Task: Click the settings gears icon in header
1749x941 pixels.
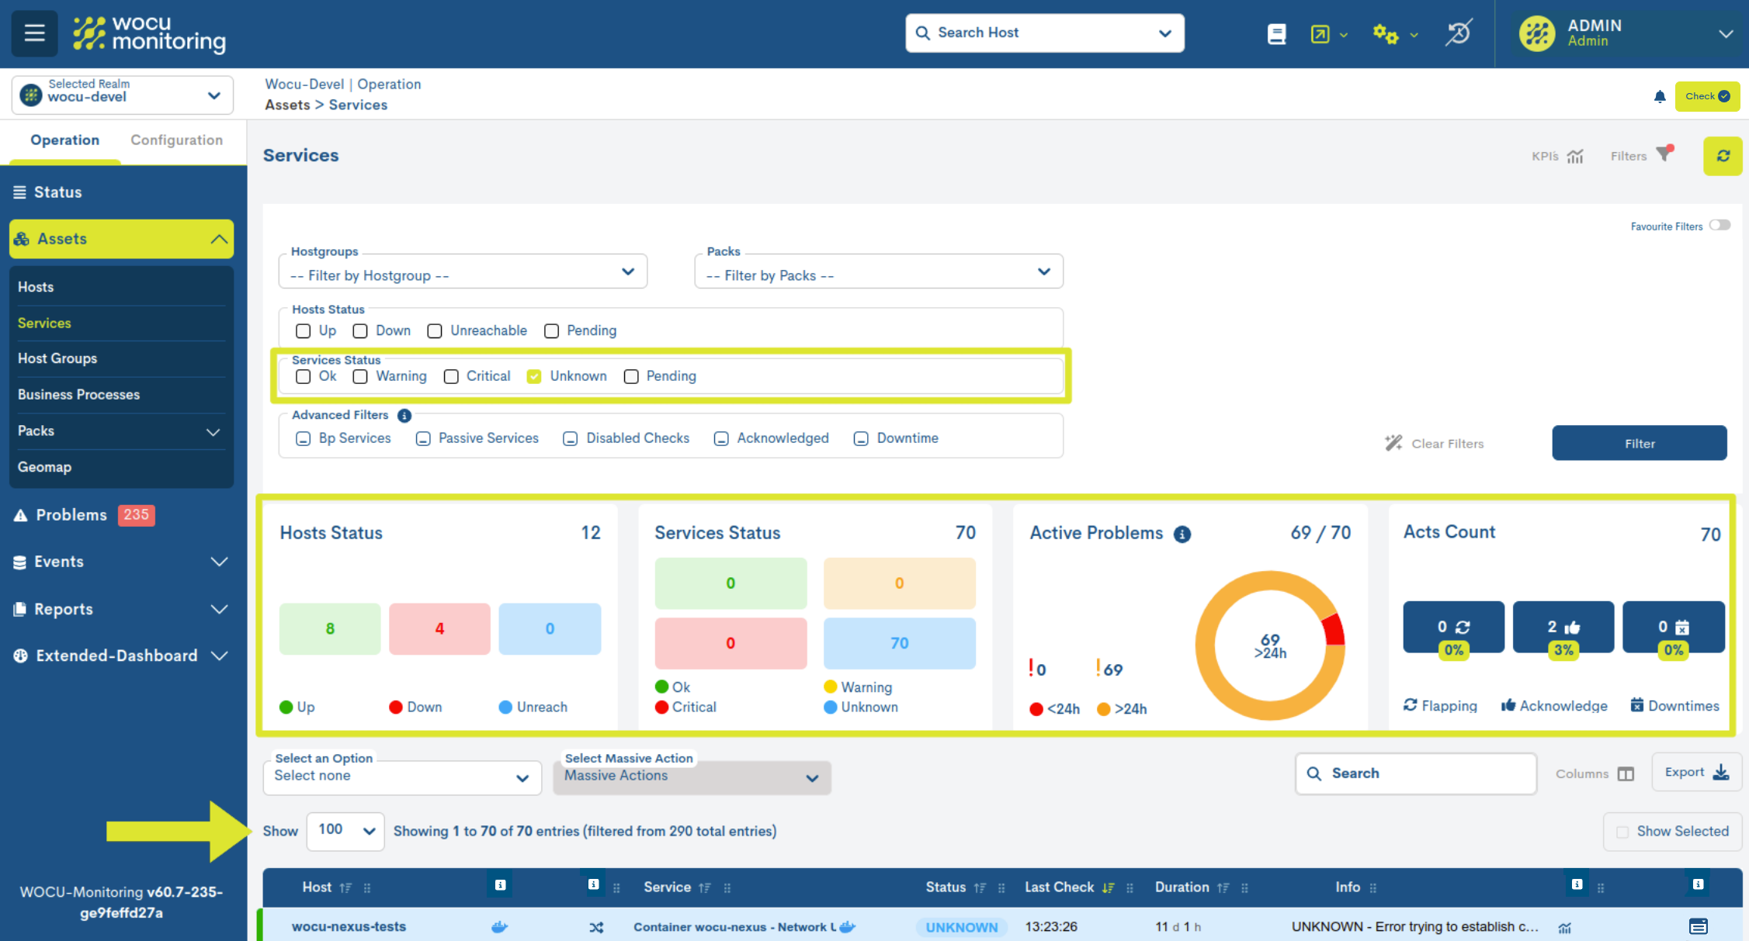Action: coord(1385,33)
